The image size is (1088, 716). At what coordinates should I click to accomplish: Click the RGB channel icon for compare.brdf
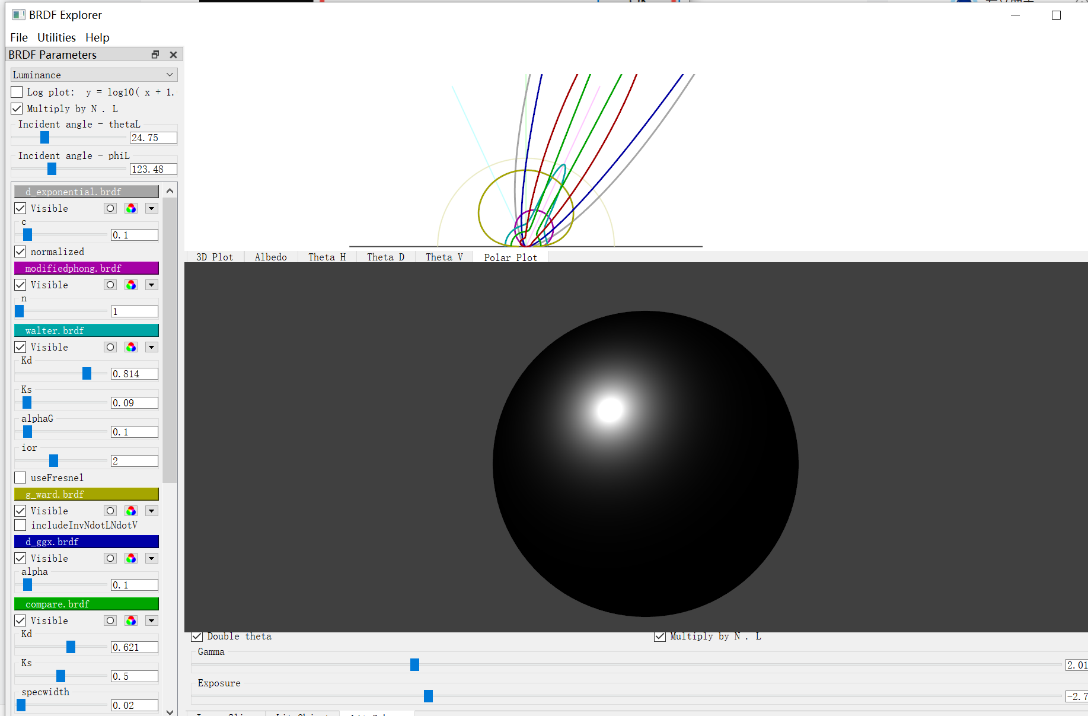click(x=131, y=620)
